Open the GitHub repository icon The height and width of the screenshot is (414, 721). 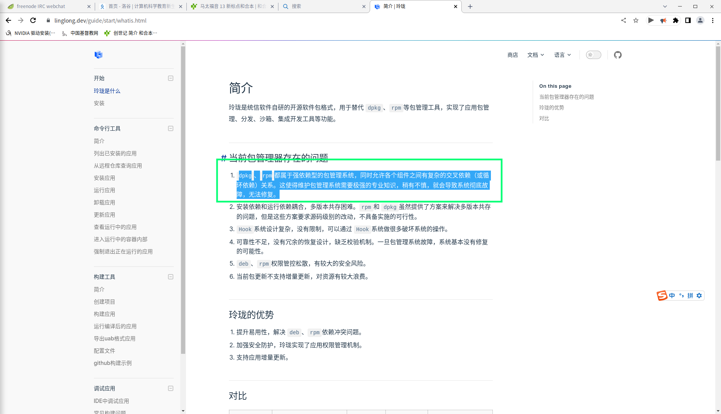tap(617, 55)
